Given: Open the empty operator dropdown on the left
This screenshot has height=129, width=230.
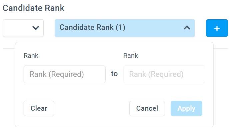Looking at the screenshot, I should 23,28.
